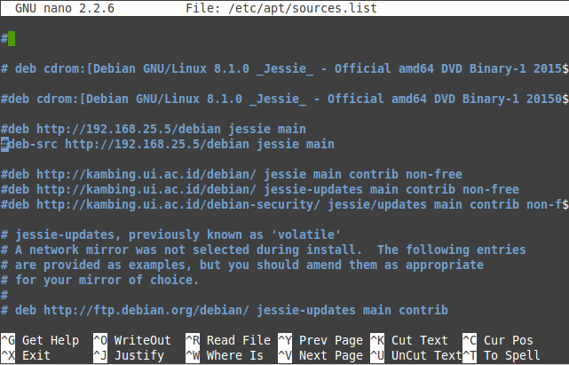Click the '#deb-src http://192.168.25.5/debian' line

point(167,144)
